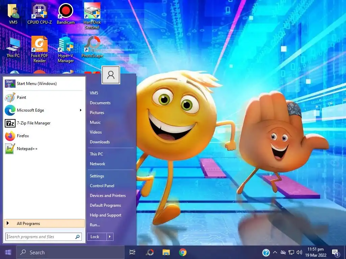The height and width of the screenshot is (259, 346).
Task: Click the magnifier icon in start search
Action: pos(77,237)
